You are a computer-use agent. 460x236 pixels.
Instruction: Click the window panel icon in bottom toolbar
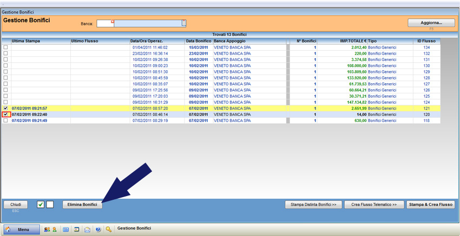pyautogui.click(x=77, y=230)
